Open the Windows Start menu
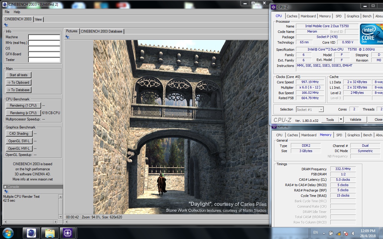This screenshot has width=383, height=239. tap(8, 233)
